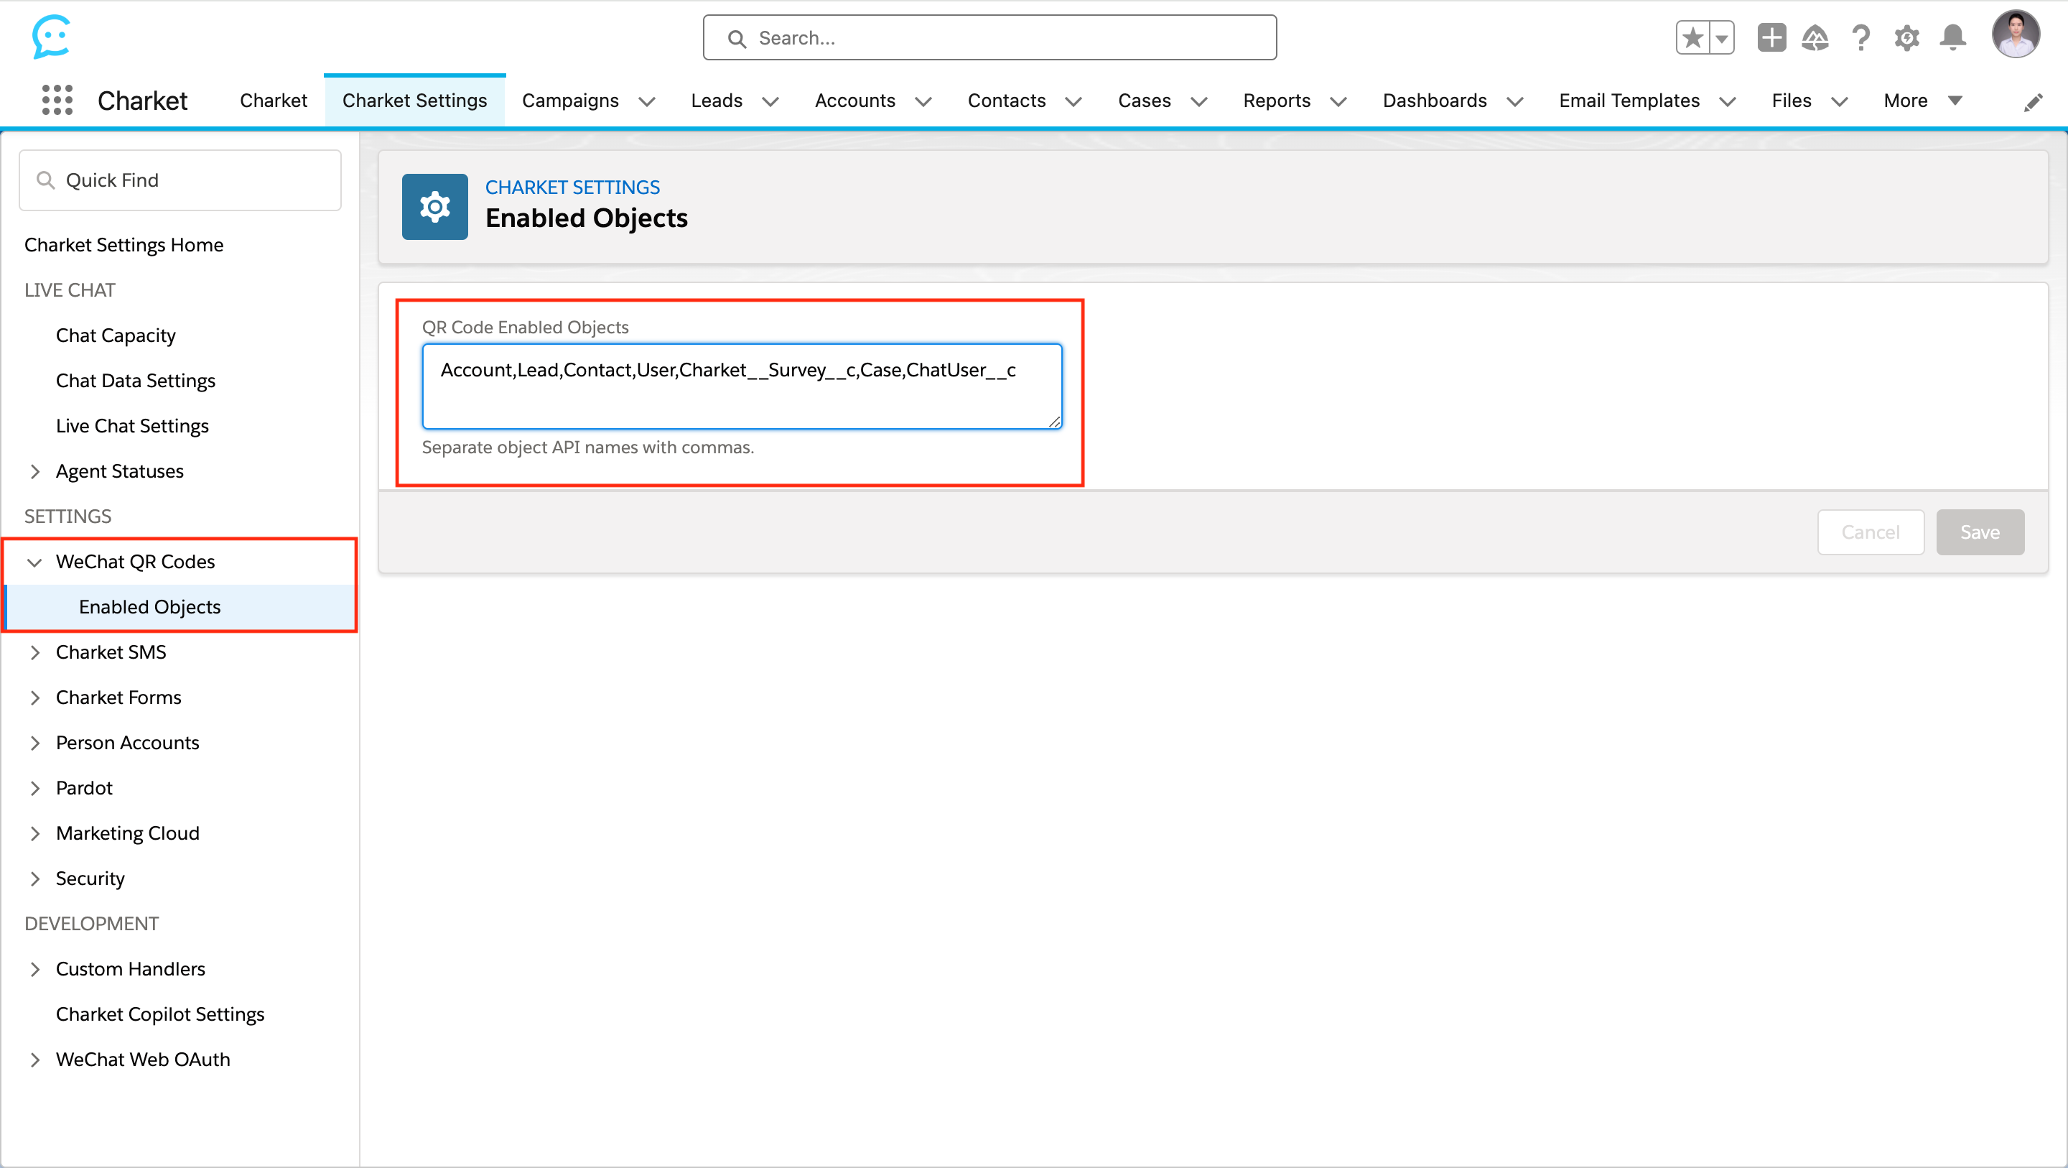Image resolution: width=2068 pixels, height=1168 pixels.
Task: Open Live Chat Settings
Action: [132, 426]
